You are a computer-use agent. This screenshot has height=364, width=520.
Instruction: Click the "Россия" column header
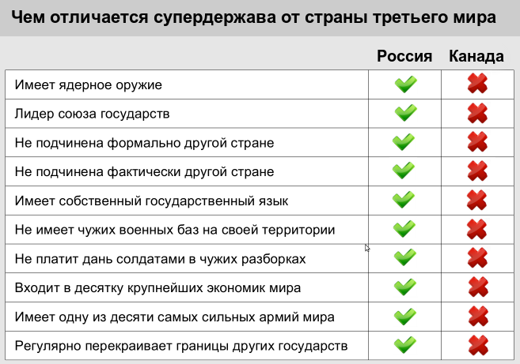[x=404, y=56]
